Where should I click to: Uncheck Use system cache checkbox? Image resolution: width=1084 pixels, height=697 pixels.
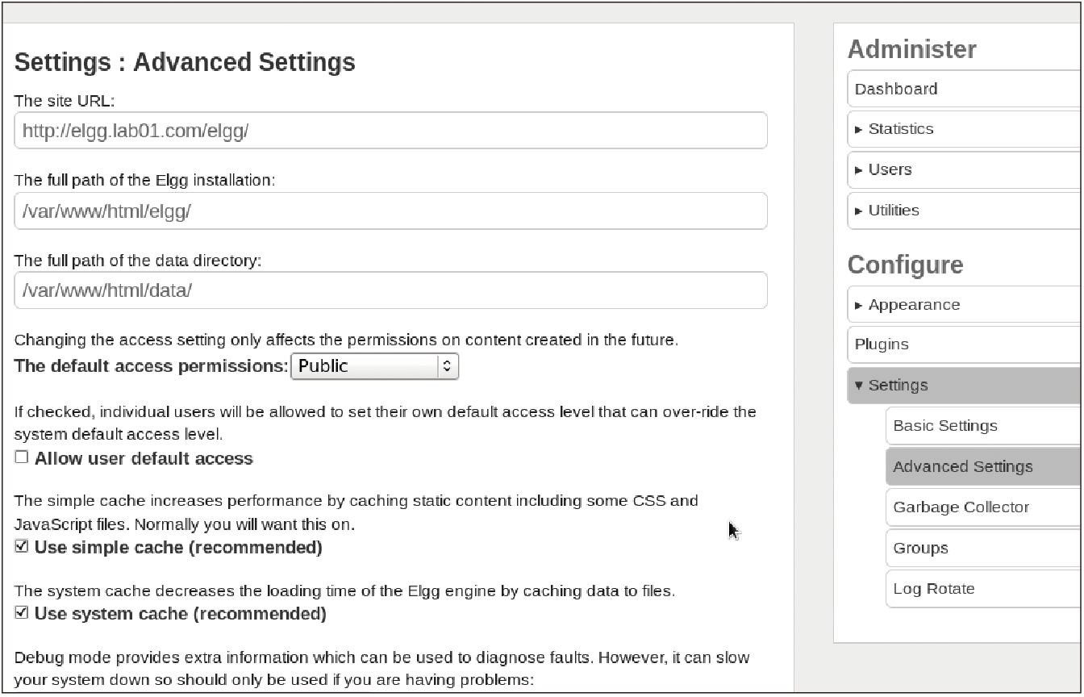22,613
